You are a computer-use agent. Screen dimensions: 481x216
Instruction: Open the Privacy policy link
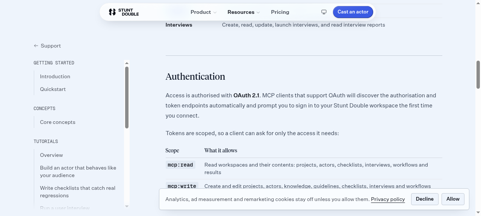pyautogui.click(x=388, y=199)
